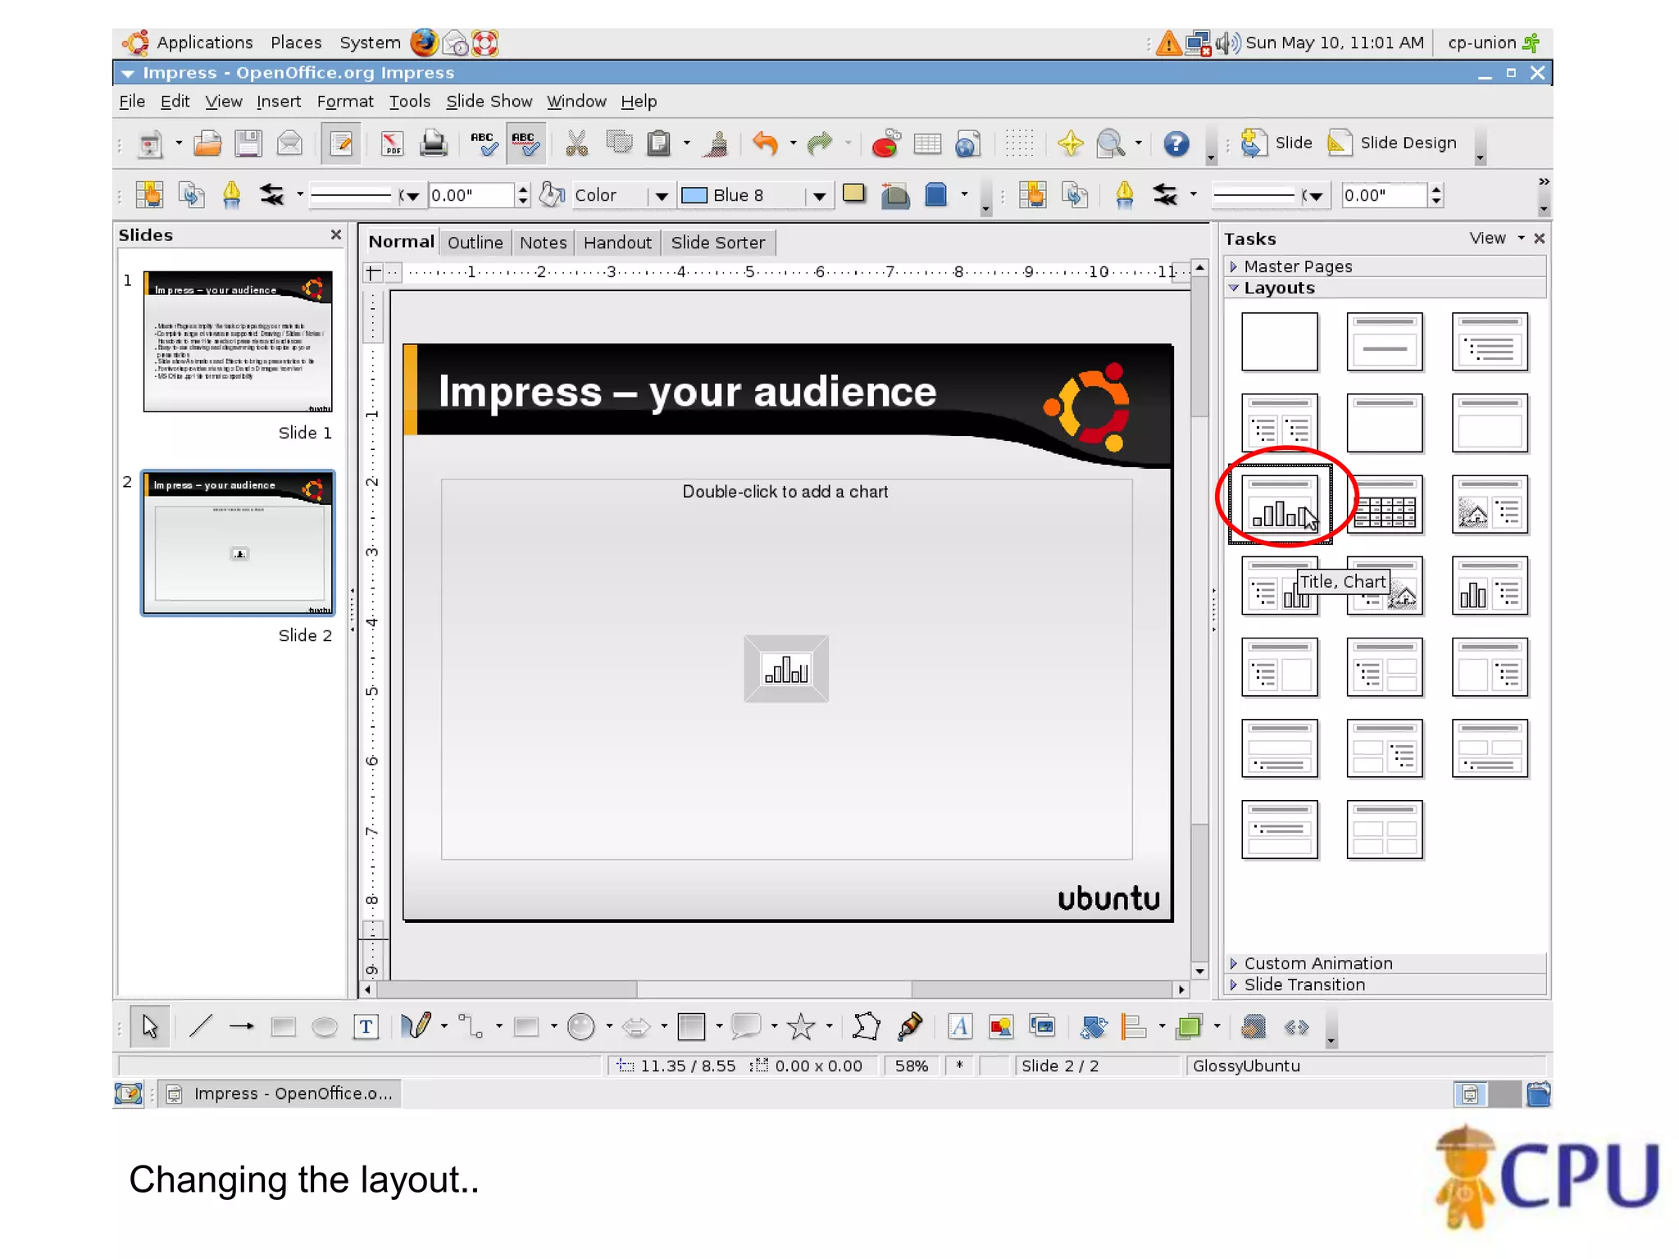The image size is (1679, 1259).
Task: Open the Zoom dropdown arrow
Action: (1138, 143)
